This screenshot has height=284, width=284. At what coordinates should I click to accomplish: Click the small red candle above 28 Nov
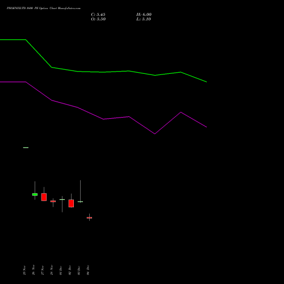53,201
